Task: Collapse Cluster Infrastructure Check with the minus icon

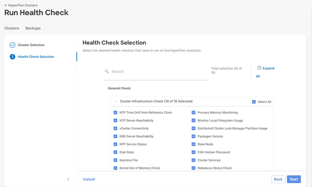Action: (x=115, y=101)
